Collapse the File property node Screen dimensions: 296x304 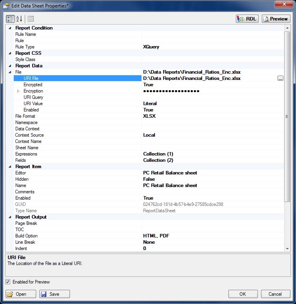pos(10,72)
